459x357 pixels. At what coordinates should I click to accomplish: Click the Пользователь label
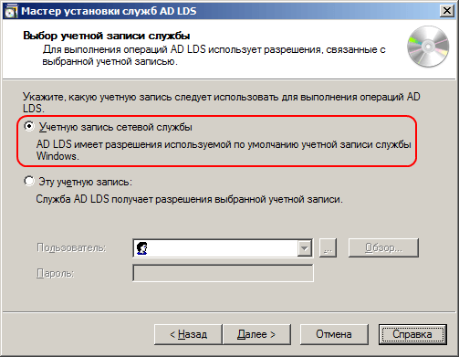pos(71,247)
